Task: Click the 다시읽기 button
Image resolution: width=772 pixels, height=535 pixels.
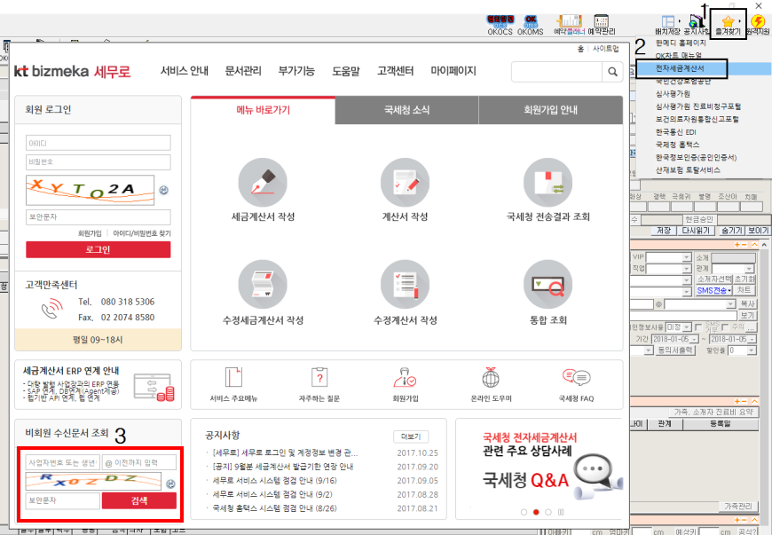Action: click(696, 231)
